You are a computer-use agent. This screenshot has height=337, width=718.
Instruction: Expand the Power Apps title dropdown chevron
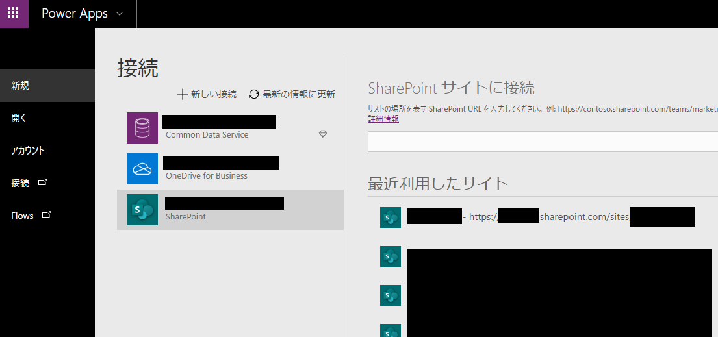click(120, 14)
